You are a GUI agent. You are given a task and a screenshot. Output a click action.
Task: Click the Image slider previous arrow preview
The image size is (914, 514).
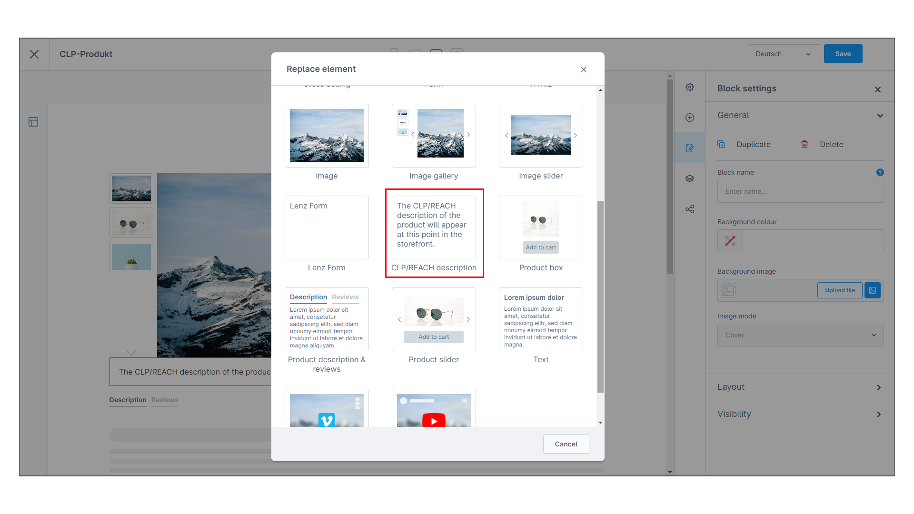[507, 136]
